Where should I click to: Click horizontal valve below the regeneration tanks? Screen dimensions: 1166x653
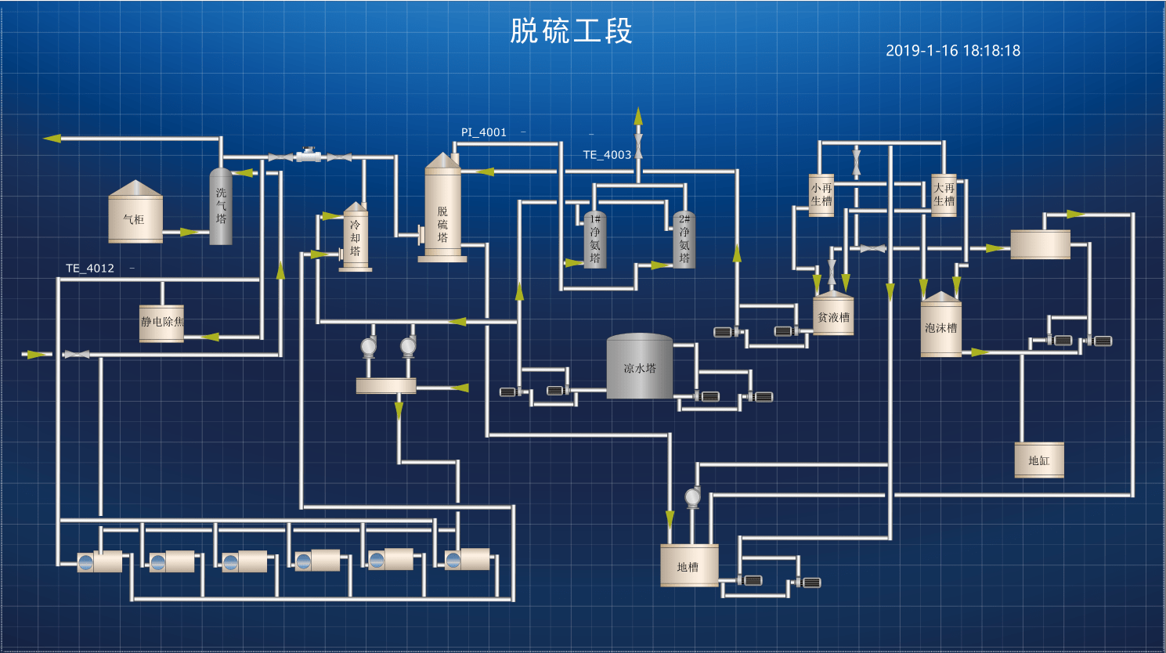[872, 248]
